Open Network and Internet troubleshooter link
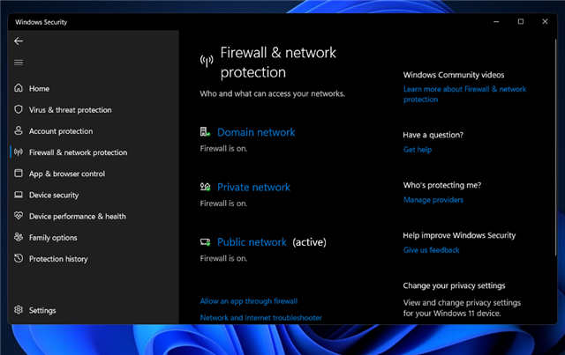The height and width of the screenshot is (355, 565). 260,317
